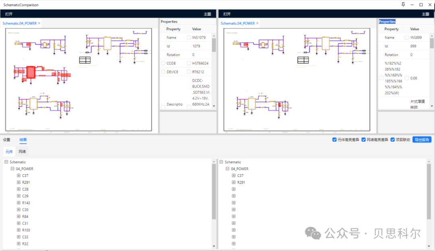Collapse the left Schematic tree root

(x=6, y=162)
